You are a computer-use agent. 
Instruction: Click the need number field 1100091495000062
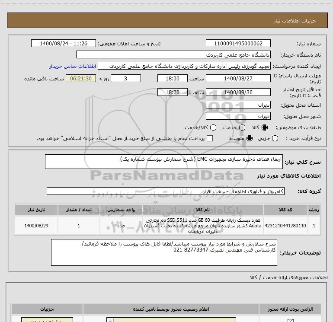coord(238,43)
